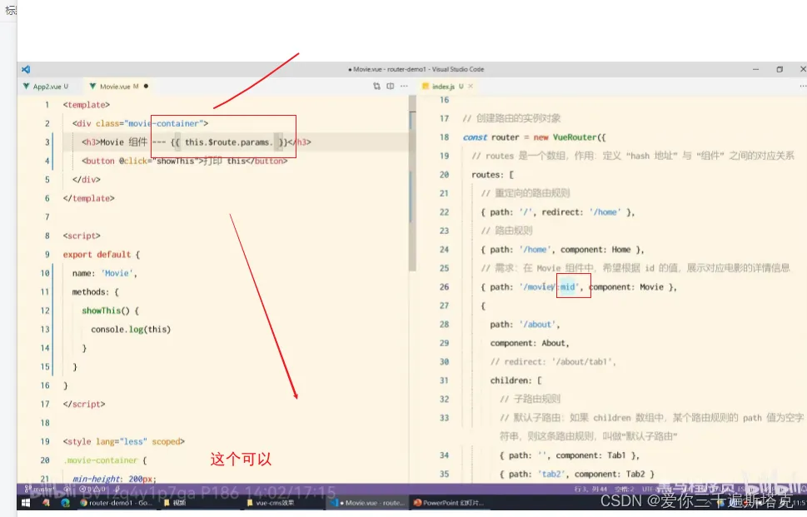This screenshot has height=517, width=807.
Task: Click the line and column status entry
Action: [590, 490]
